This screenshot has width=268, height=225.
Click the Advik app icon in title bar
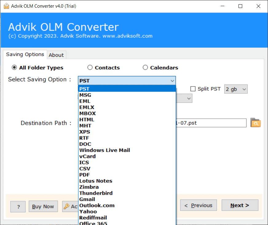[x=6, y=6]
